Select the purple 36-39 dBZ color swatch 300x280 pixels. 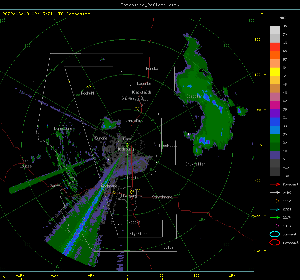pyautogui.click(x=275, y=113)
